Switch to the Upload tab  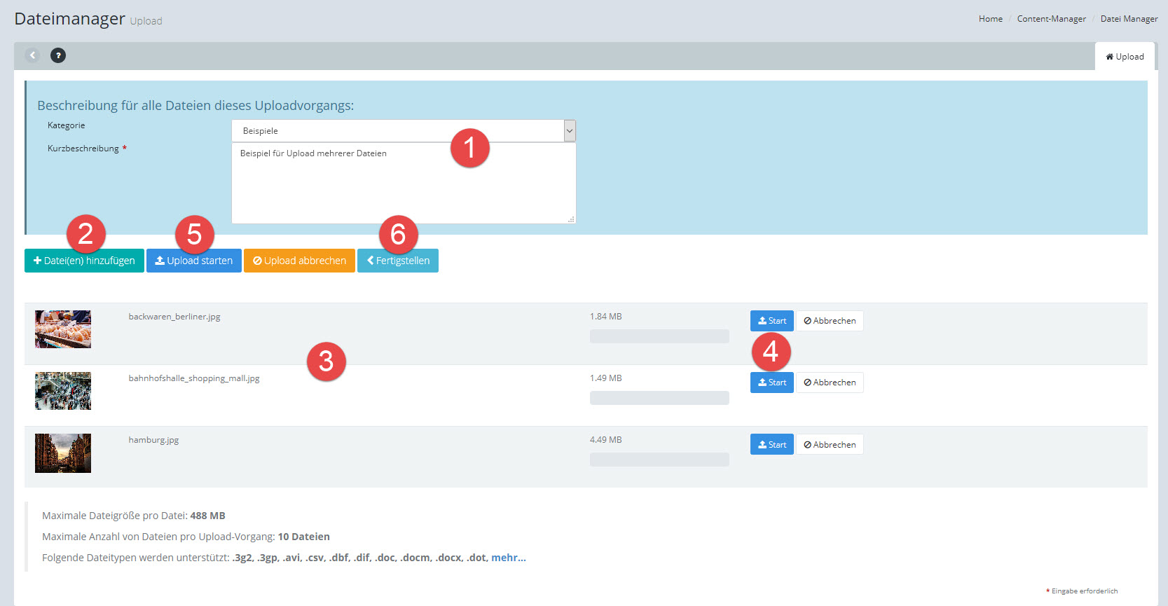[1125, 57]
